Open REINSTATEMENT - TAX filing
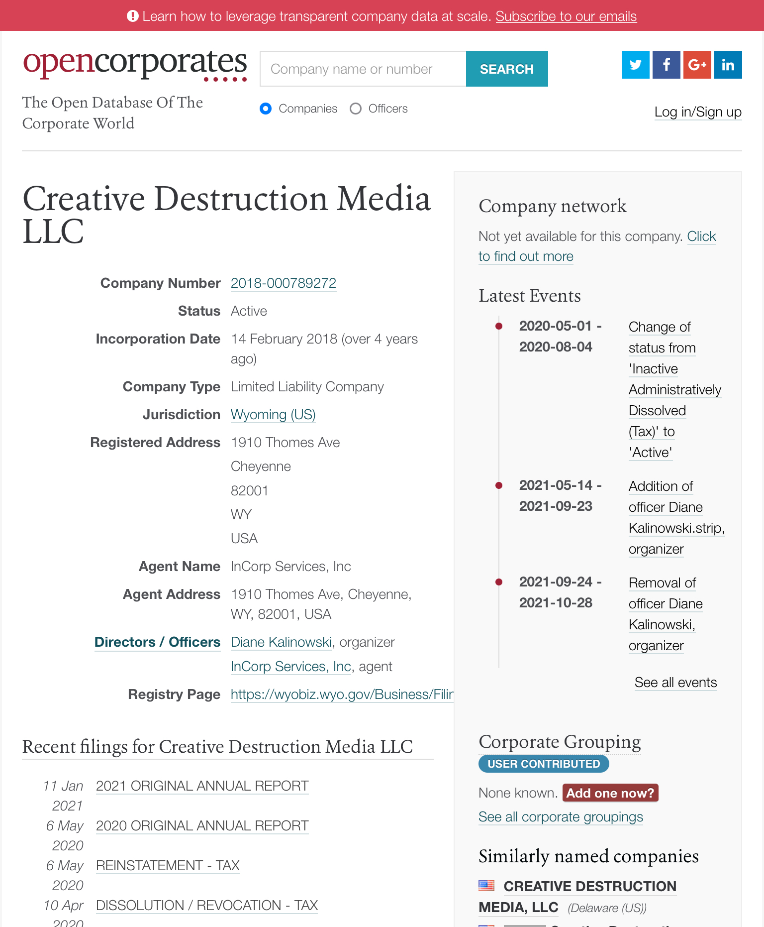The image size is (764, 927). point(168,865)
